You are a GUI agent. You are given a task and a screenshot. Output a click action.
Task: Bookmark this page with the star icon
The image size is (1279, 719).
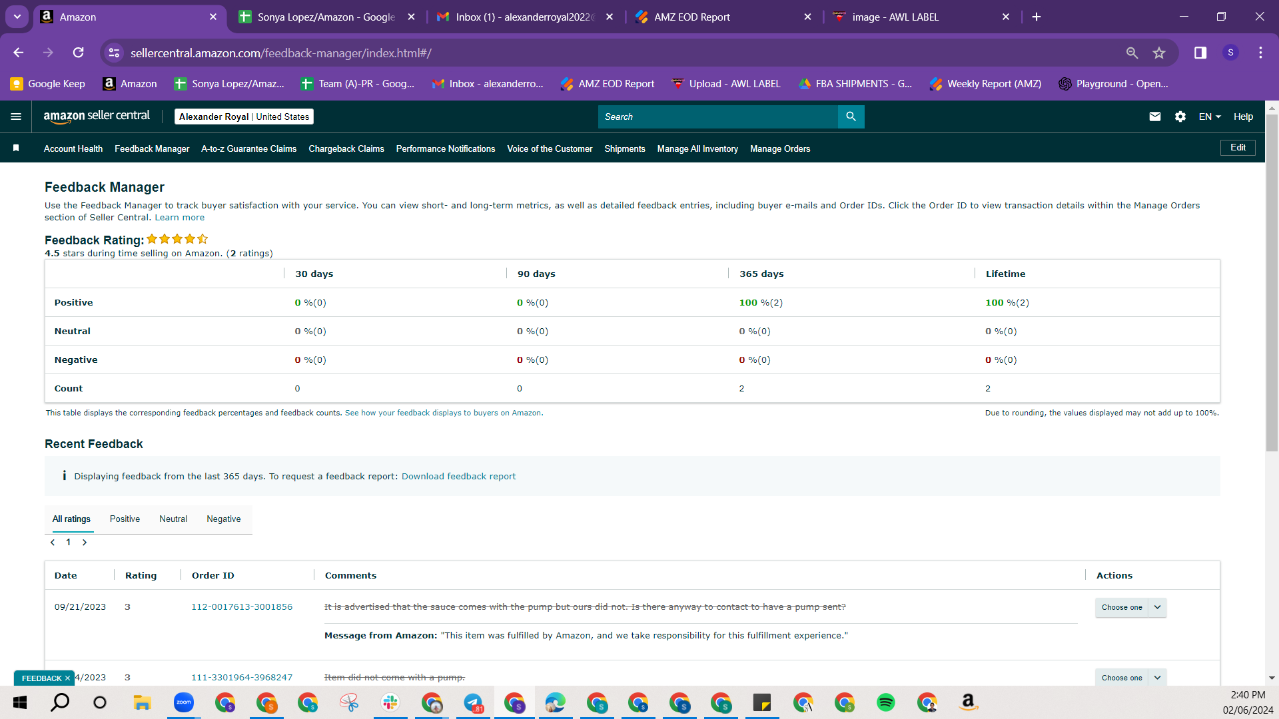(1159, 53)
